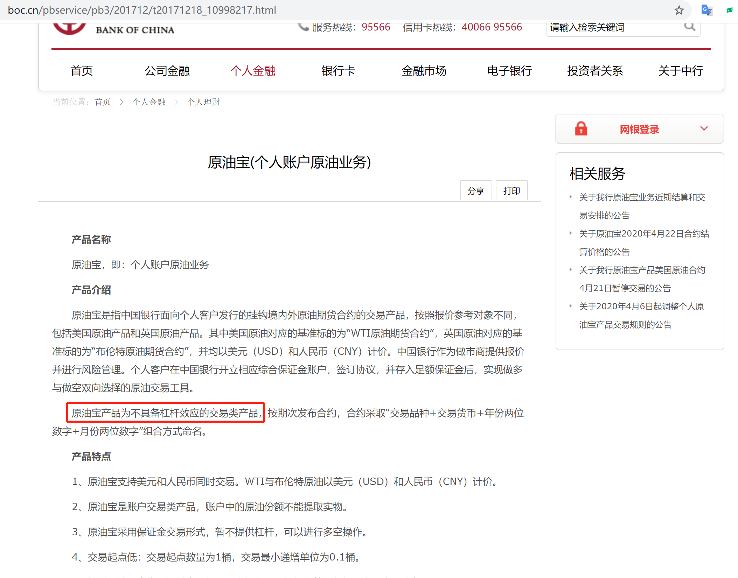This screenshot has height=578, width=738.
Task: Click the 分享 share button
Action: click(x=476, y=191)
